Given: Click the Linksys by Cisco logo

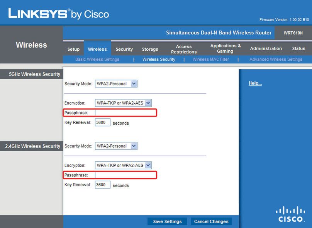Looking at the screenshot, I should pos(59,14).
